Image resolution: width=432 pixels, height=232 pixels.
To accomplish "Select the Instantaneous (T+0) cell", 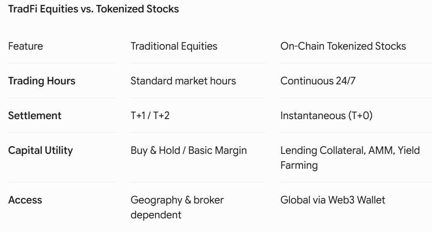I will pyautogui.click(x=326, y=116).
